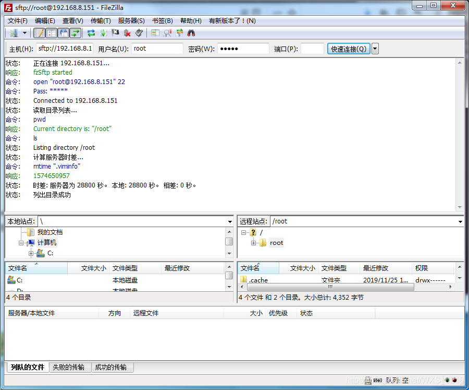Click the process queue toolbar icon
The image size is (469, 390).
point(104,33)
